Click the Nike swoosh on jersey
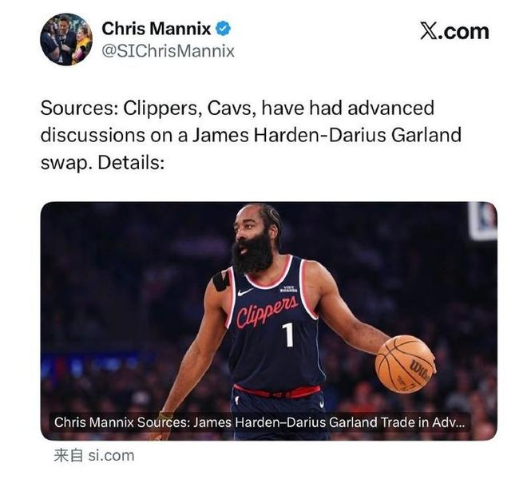Viewport: 527px width, 483px height. pyautogui.click(x=245, y=292)
